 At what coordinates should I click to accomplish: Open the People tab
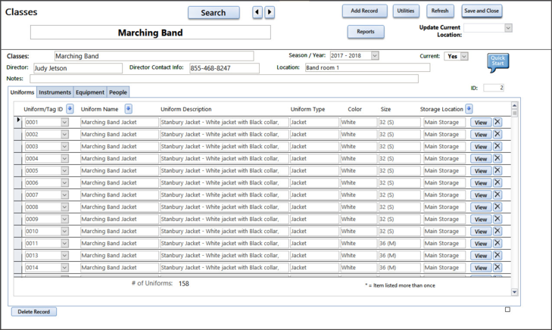pos(118,92)
